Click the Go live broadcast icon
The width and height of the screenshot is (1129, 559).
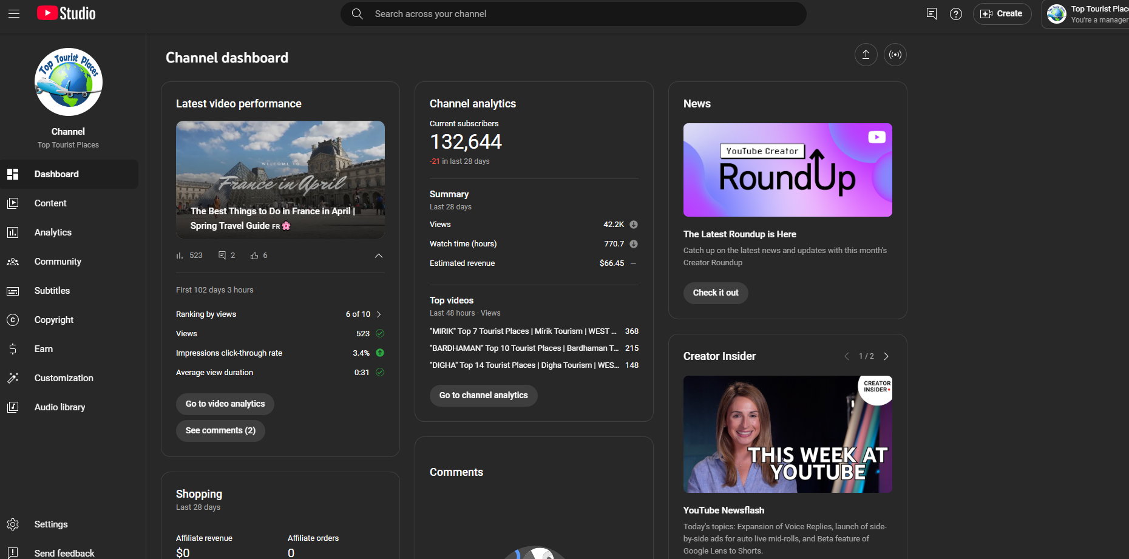click(x=895, y=55)
